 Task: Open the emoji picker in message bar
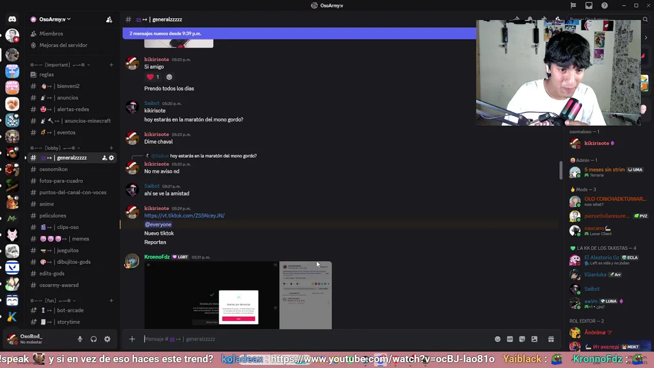pyautogui.click(x=498, y=339)
